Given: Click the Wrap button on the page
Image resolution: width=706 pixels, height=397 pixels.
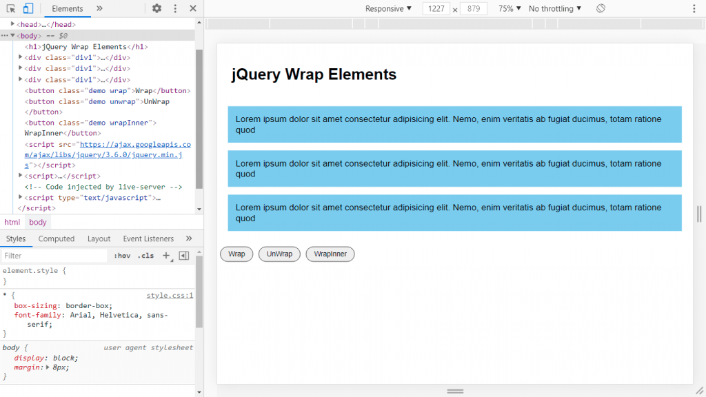Looking at the screenshot, I should coord(236,254).
